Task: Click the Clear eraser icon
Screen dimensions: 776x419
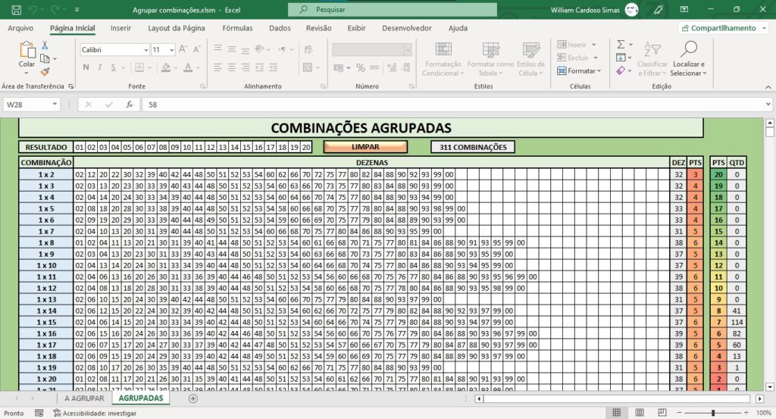Action: (x=621, y=70)
